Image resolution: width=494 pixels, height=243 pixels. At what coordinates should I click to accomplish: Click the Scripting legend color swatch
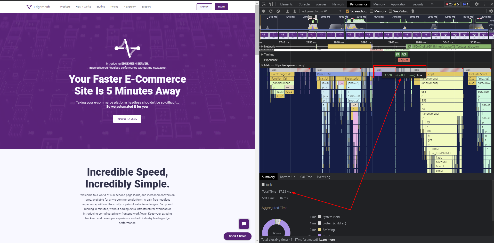[320, 230]
